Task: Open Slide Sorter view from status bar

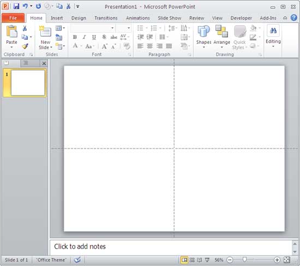Action: pyautogui.click(x=192, y=260)
